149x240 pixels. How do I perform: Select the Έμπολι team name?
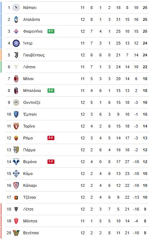coord(30,114)
